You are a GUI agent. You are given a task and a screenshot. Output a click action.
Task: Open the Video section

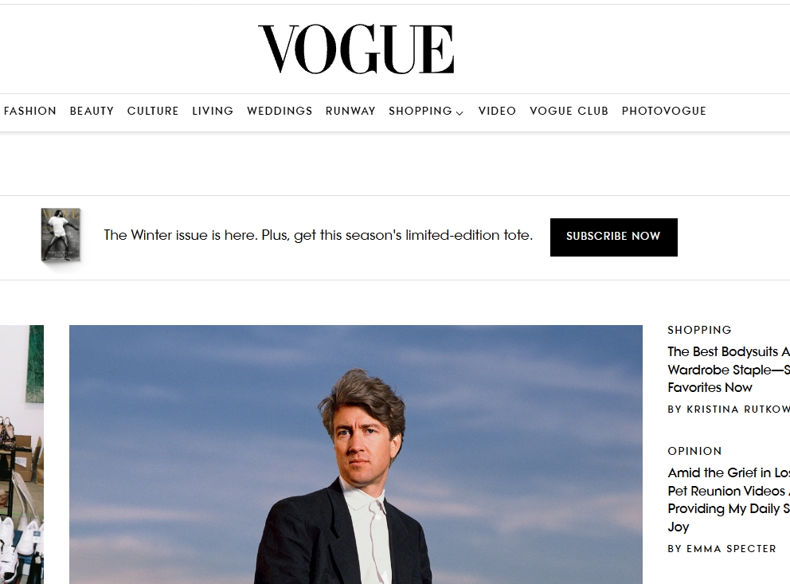point(497,111)
